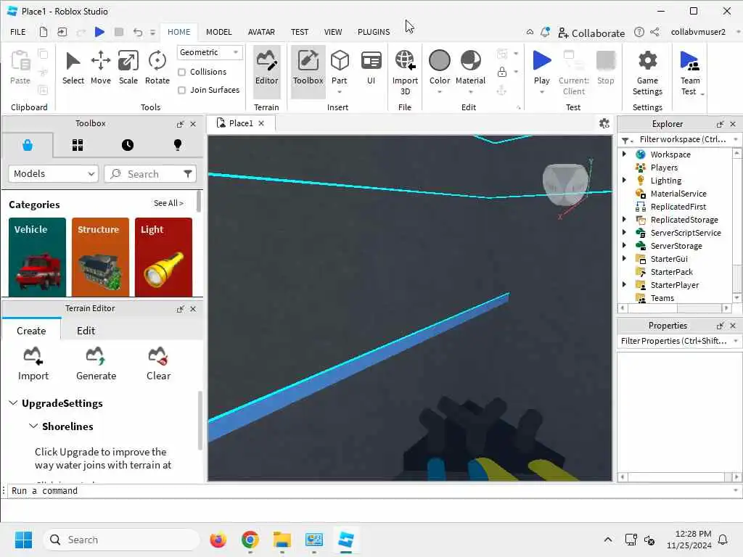Select Players in Explorer

664,168
